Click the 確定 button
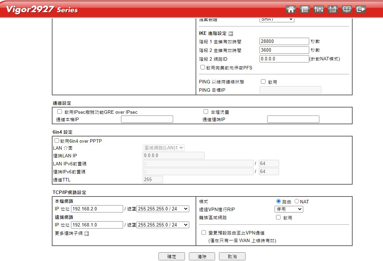Screen dimensions: 383x261 tap(171, 256)
